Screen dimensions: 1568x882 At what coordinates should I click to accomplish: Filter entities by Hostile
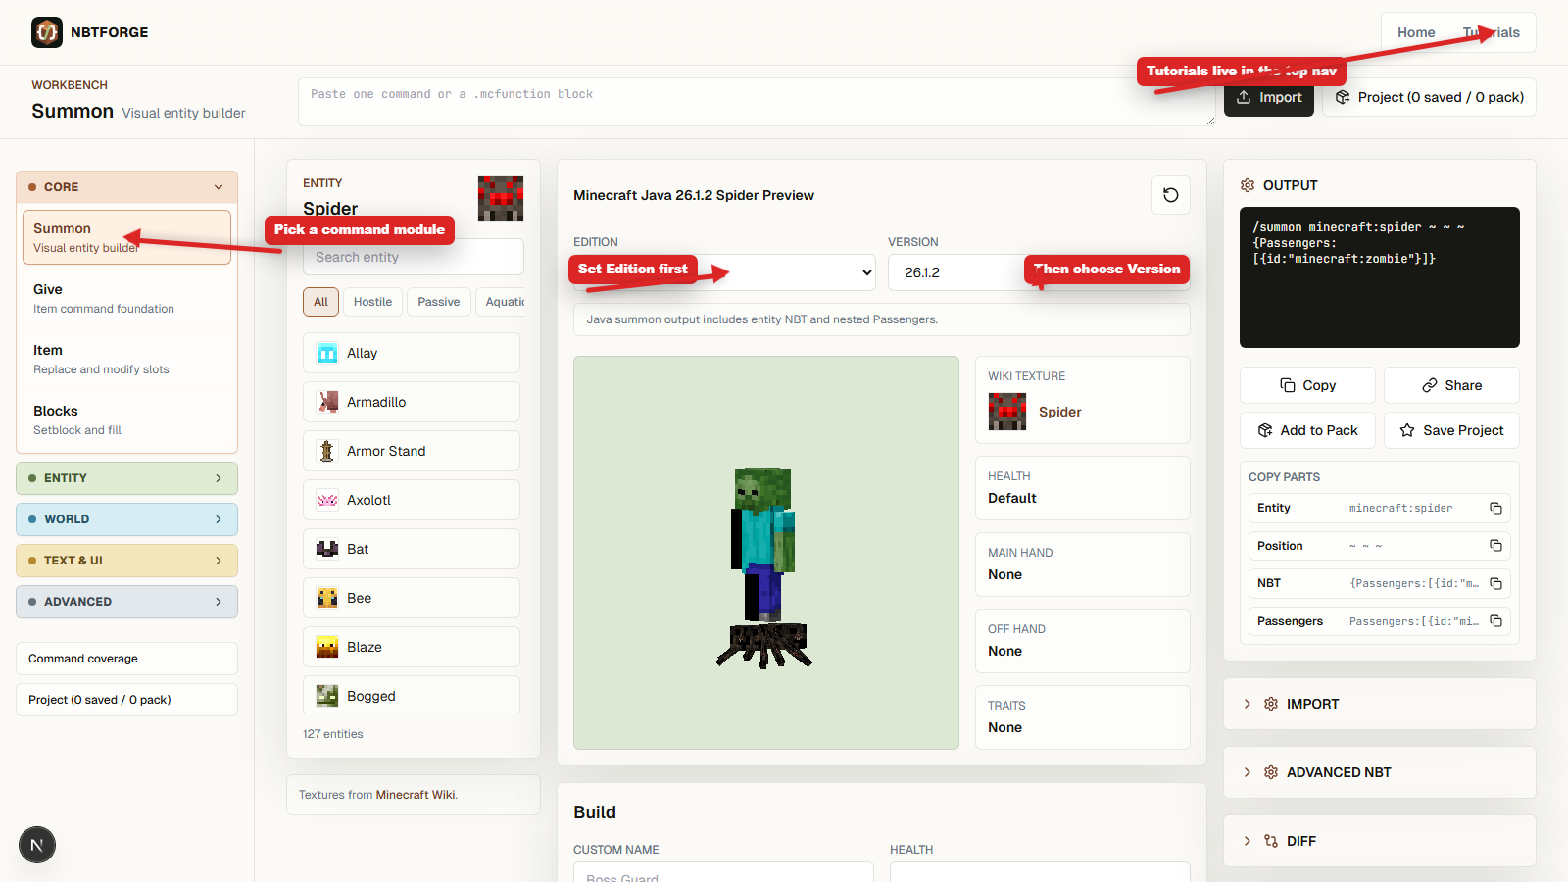pos(372,302)
